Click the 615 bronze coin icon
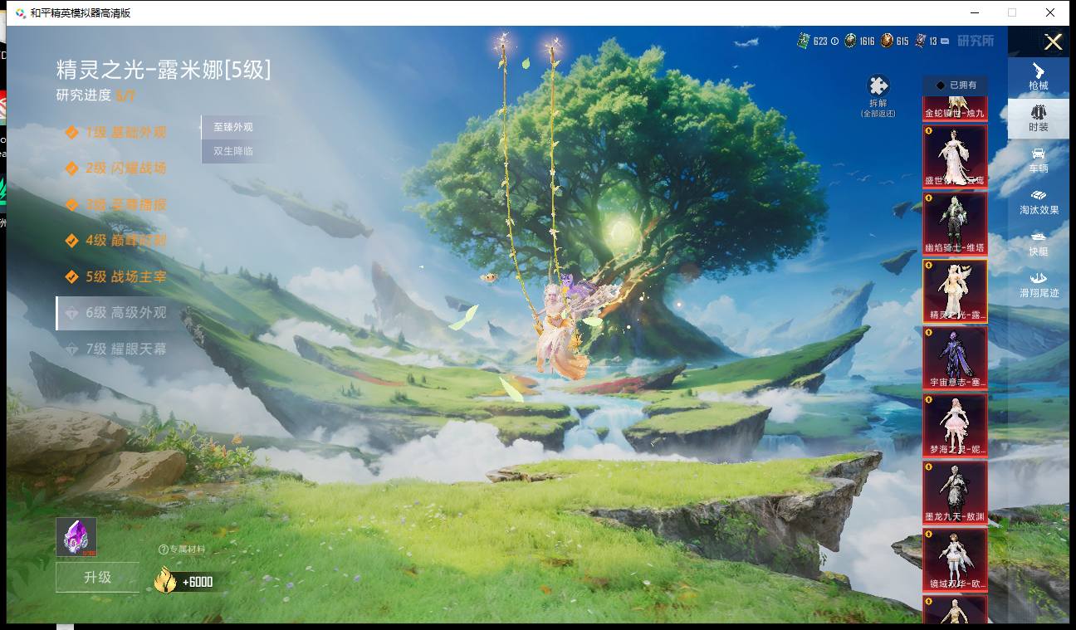The width and height of the screenshot is (1076, 630). pyautogui.click(x=887, y=41)
